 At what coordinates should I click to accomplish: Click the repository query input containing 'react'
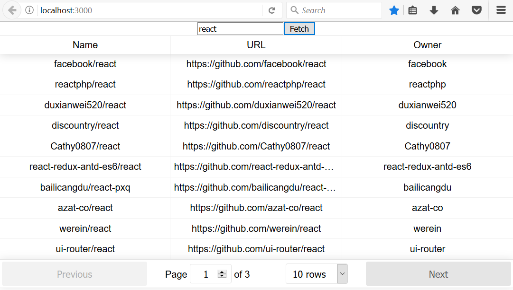pyautogui.click(x=240, y=29)
